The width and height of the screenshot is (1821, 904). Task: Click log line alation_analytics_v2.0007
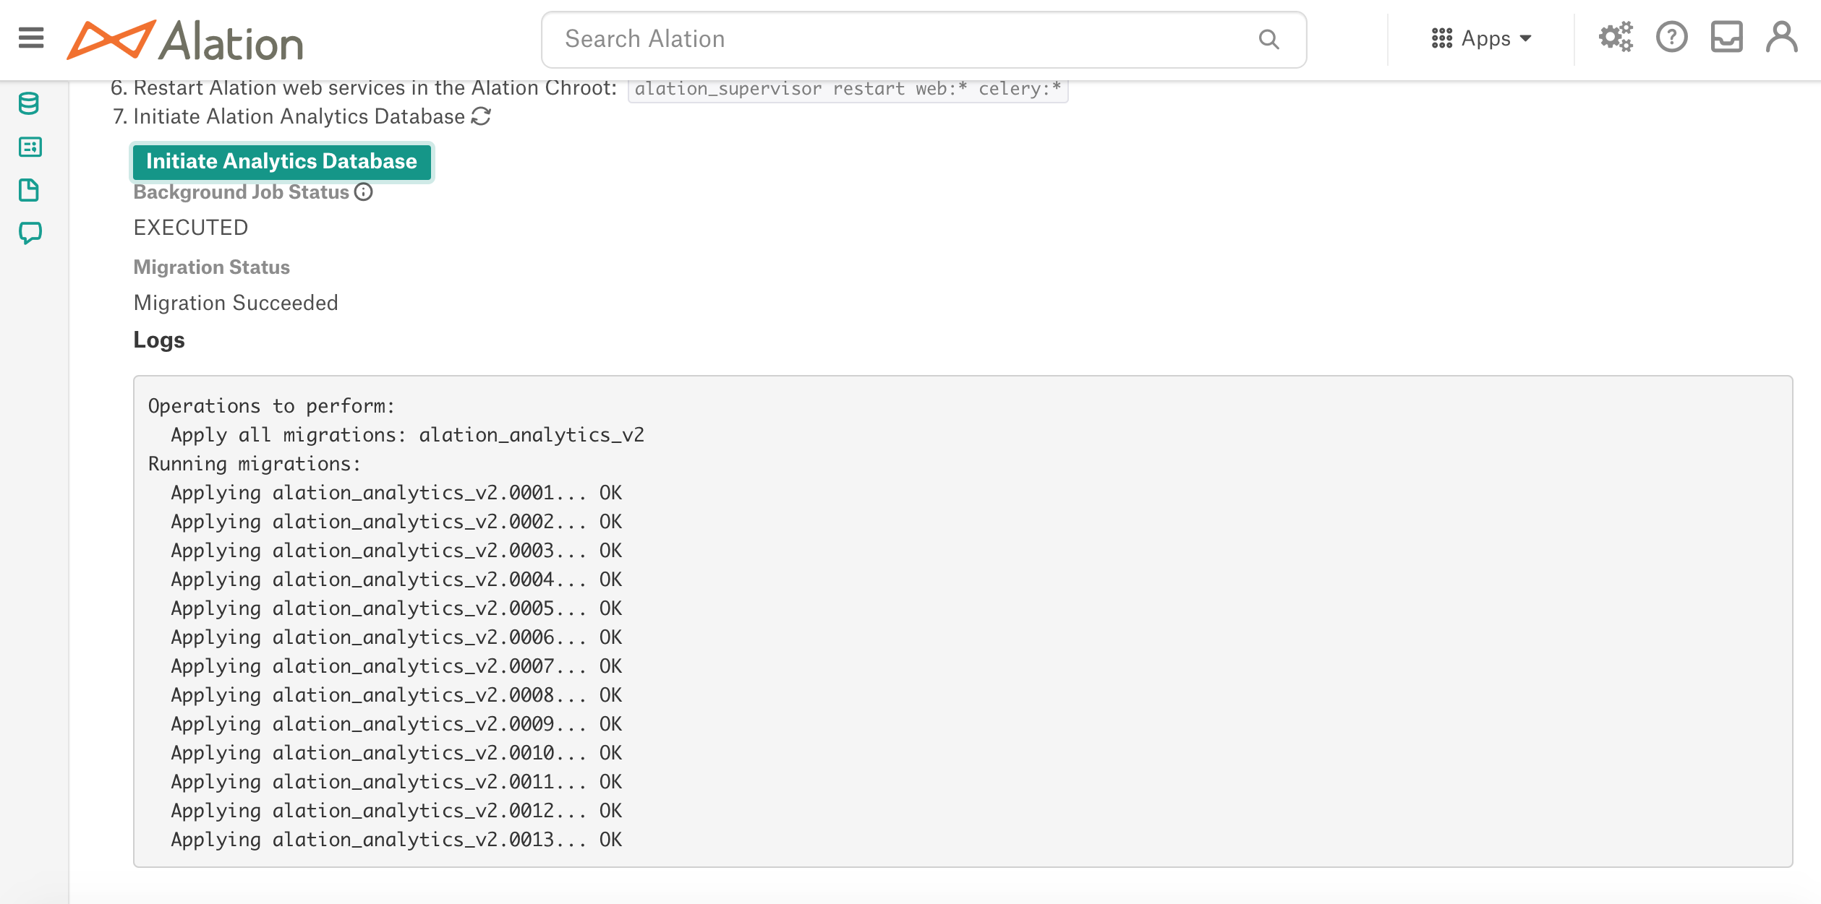(396, 666)
